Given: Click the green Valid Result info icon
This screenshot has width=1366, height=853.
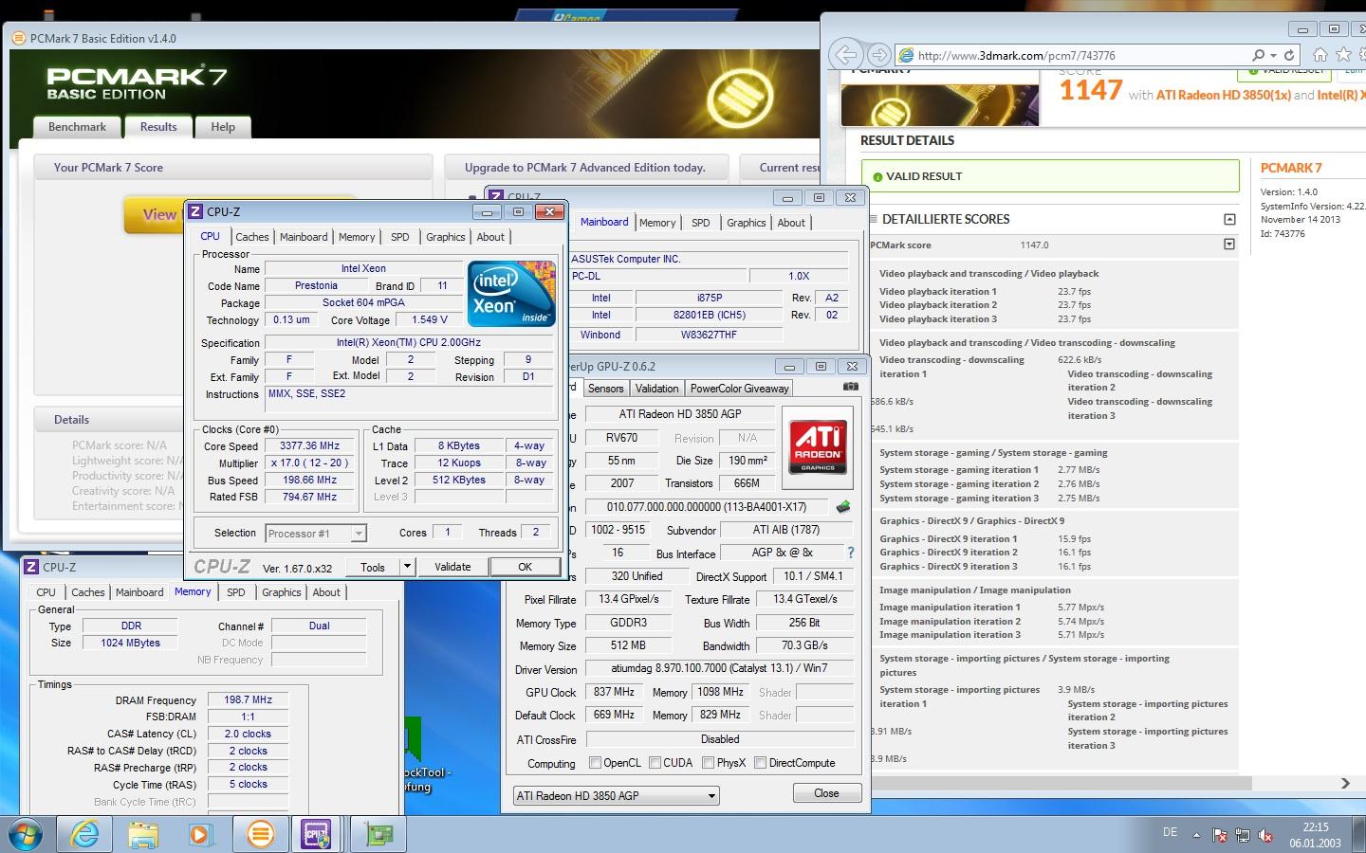Looking at the screenshot, I should pyautogui.click(x=877, y=177).
